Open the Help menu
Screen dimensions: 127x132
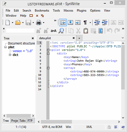coord(23,15)
